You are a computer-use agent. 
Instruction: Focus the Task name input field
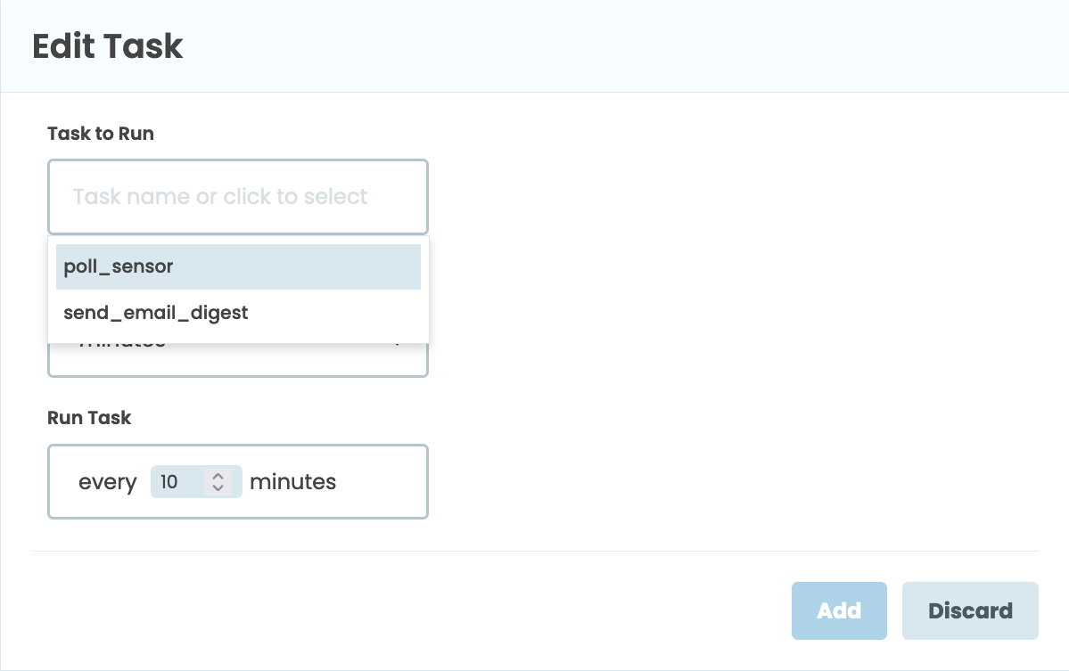pos(238,197)
